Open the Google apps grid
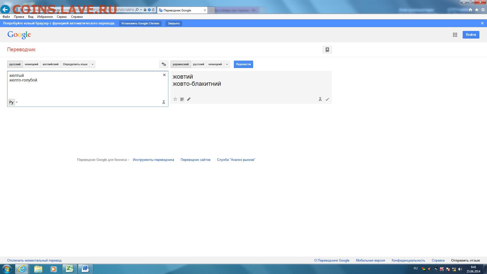The height and width of the screenshot is (274, 487). pyautogui.click(x=455, y=35)
